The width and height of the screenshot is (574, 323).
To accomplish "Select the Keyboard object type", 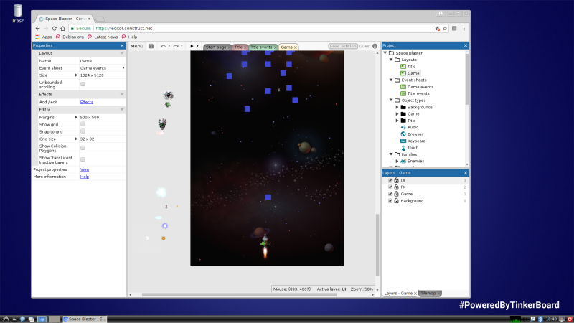I will coord(416,141).
